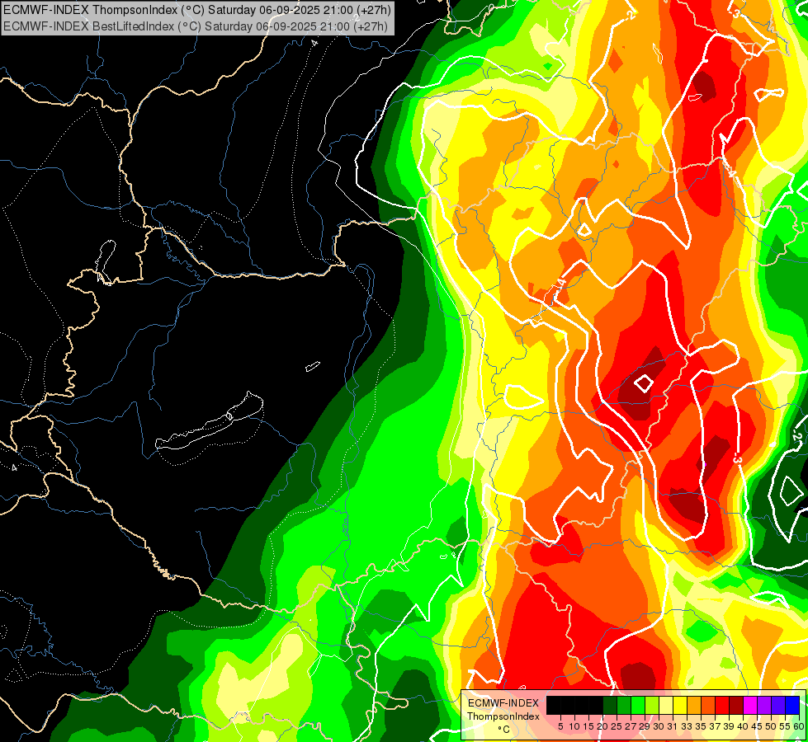The width and height of the screenshot is (808, 742).
Task: Select the red 37–39 legend swatch
Action: pos(722,706)
